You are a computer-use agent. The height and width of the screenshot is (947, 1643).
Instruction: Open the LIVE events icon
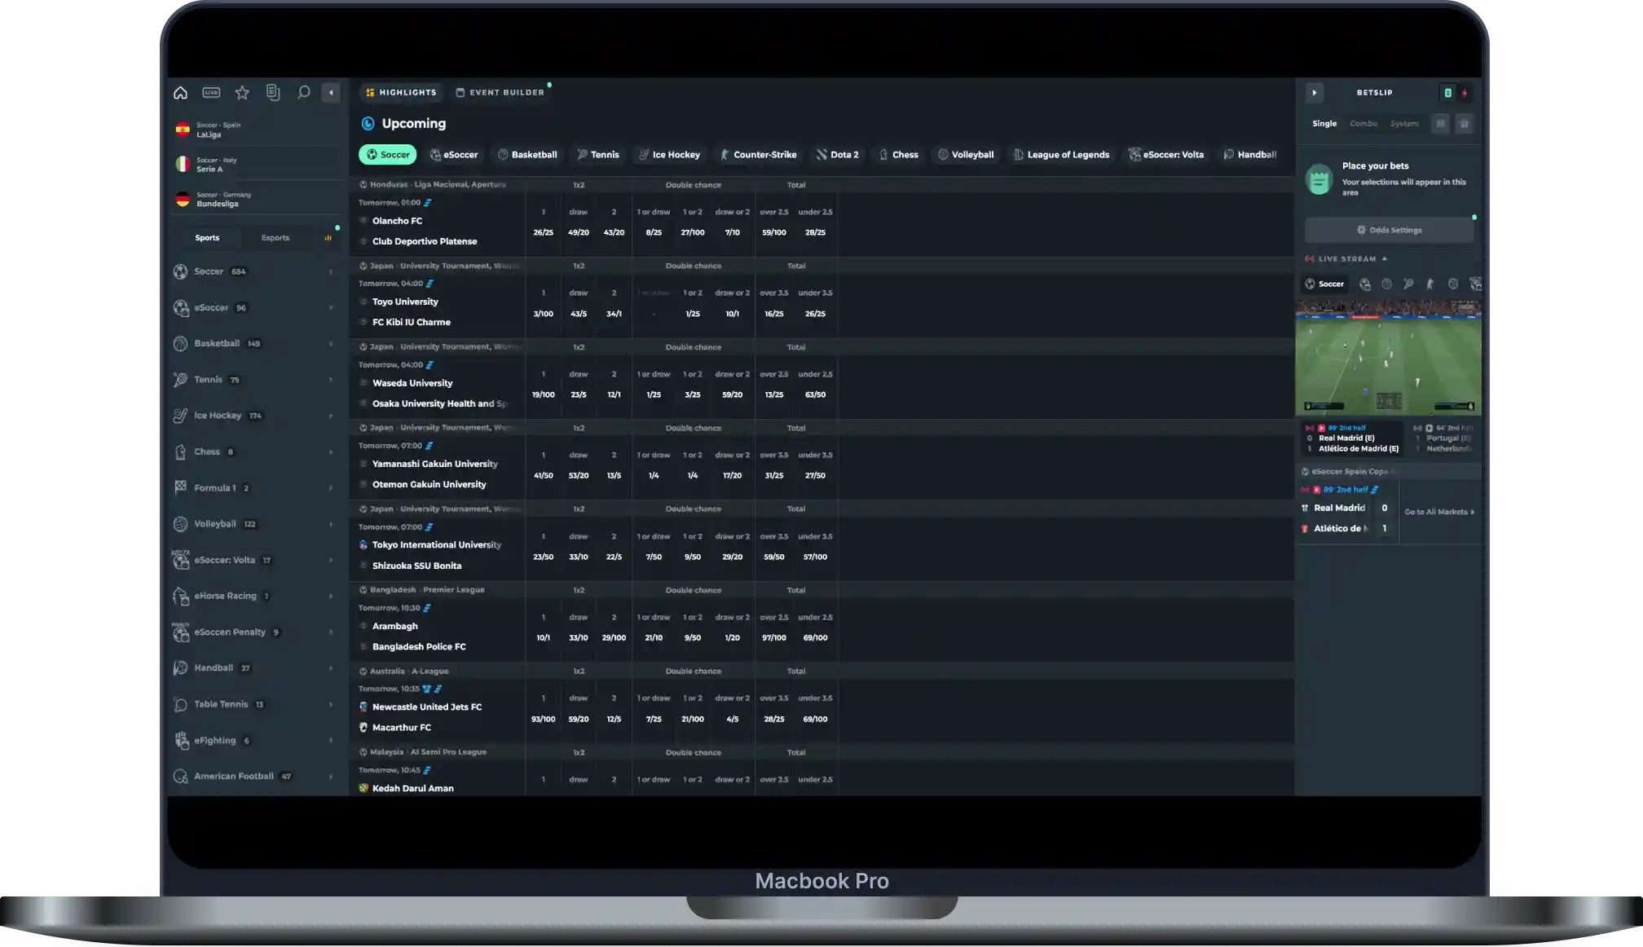[211, 93]
